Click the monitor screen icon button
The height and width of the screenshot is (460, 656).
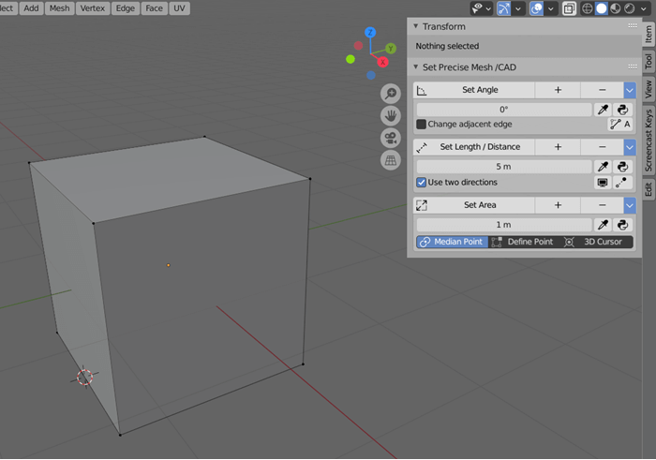tap(603, 183)
